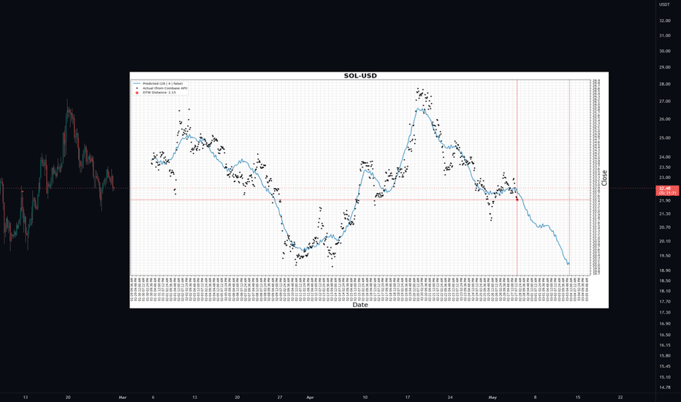The width and height of the screenshot is (681, 402).
Task: Click the 15 date label on time axis
Action: pyautogui.click(x=578, y=397)
